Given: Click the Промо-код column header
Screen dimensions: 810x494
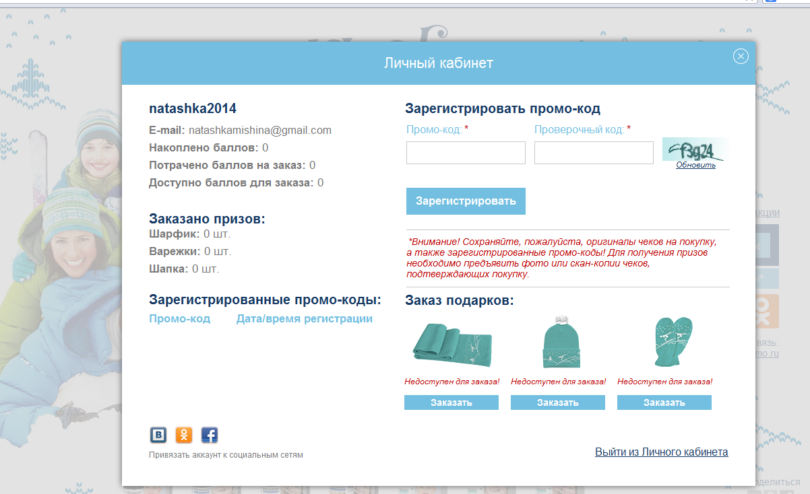Looking at the screenshot, I should click(179, 319).
